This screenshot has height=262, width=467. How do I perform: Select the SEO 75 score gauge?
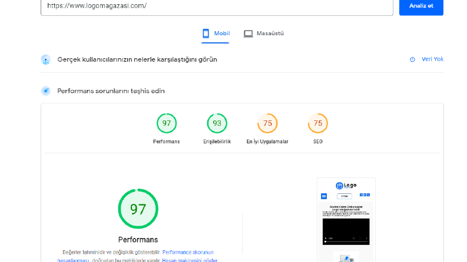tap(318, 123)
